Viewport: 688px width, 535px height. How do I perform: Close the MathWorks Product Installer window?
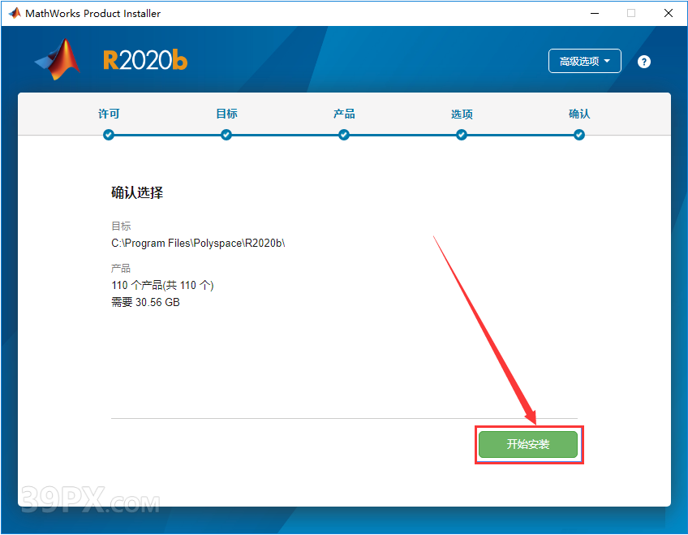(x=669, y=13)
